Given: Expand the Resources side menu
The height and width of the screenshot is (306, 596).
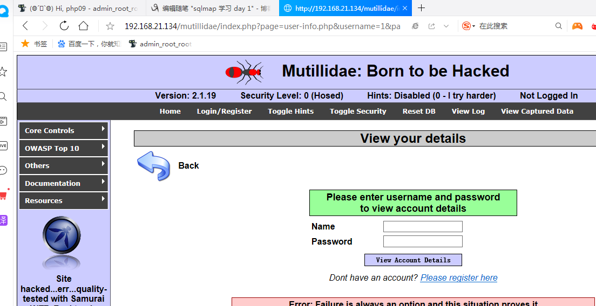Looking at the screenshot, I should pyautogui.click(x=64, y=200).
